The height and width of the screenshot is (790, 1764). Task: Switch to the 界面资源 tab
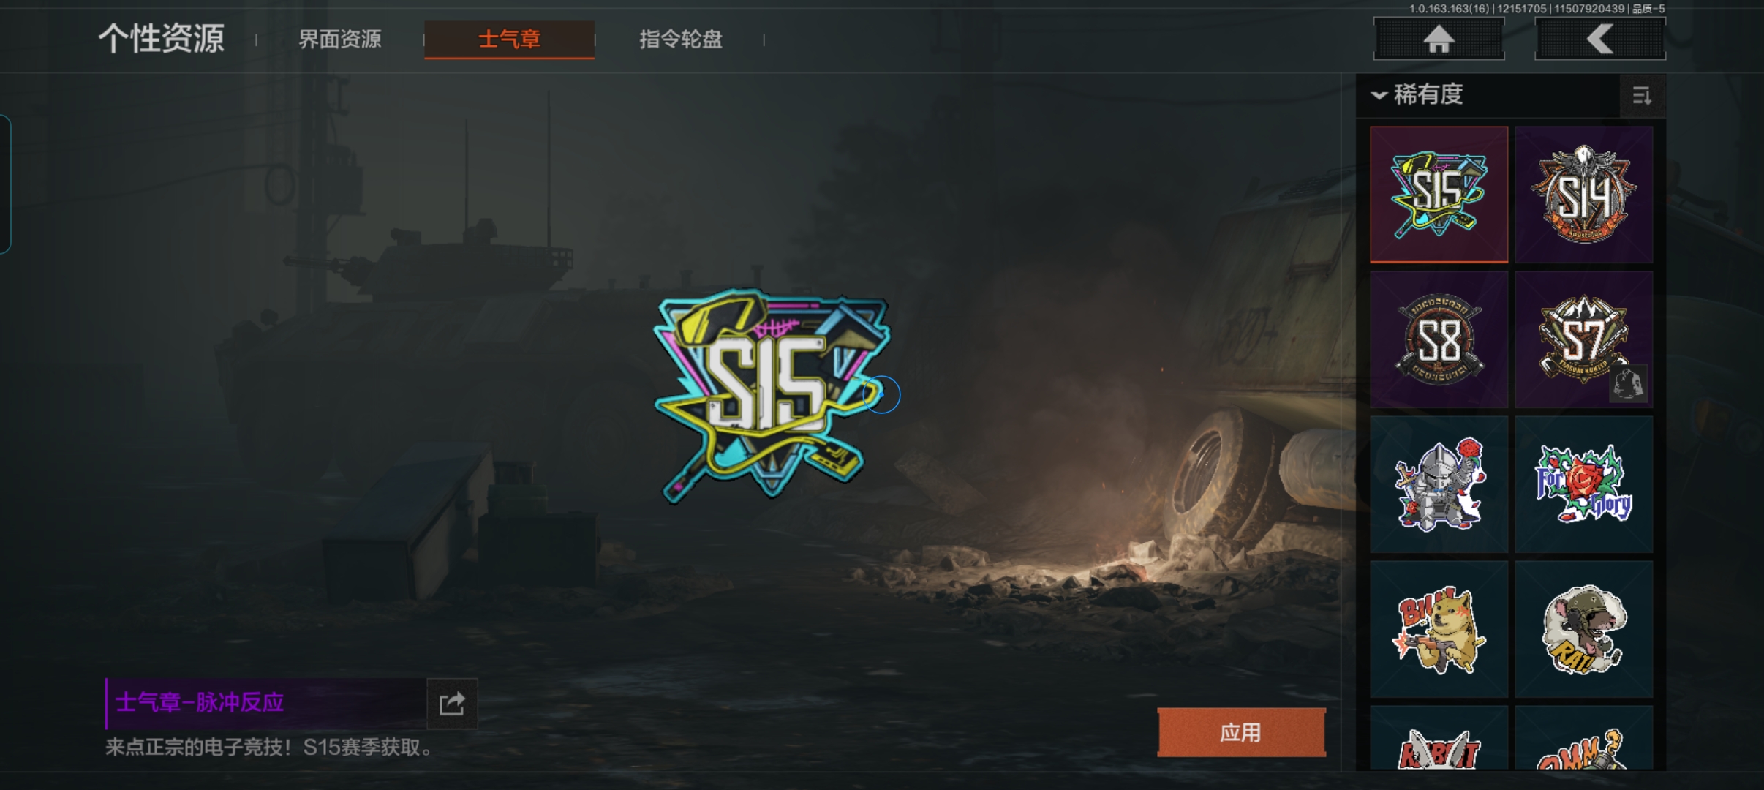click(340, 39)
